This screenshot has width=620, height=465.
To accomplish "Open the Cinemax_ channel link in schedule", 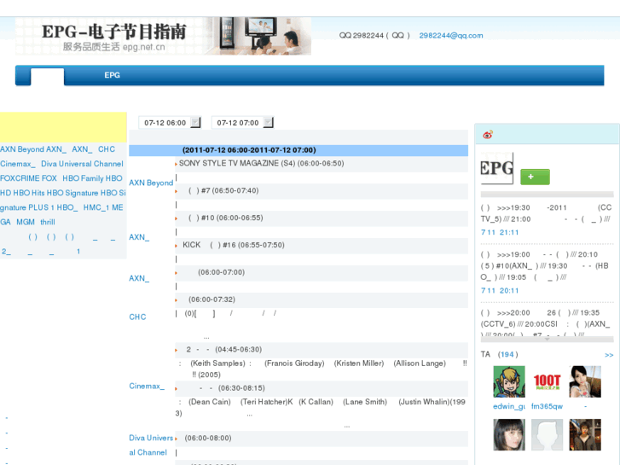I will [147, 386].
